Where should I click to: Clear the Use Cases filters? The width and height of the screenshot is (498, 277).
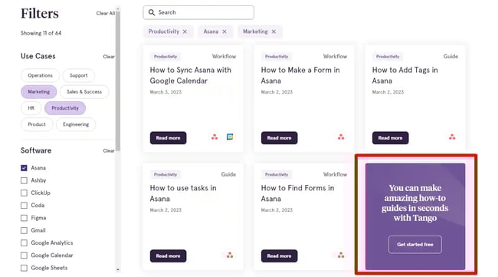(x=109, y=57)
